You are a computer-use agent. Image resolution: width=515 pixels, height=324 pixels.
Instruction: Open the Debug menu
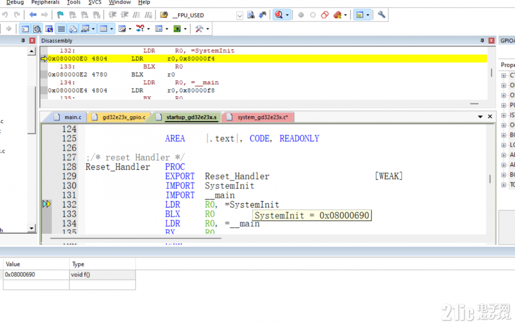(15, 2)
